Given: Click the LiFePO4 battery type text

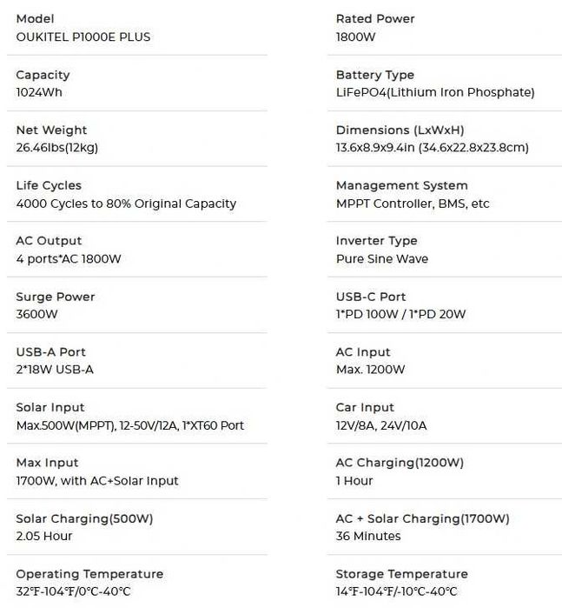Looking at the screenshot, I should [435, 92].
